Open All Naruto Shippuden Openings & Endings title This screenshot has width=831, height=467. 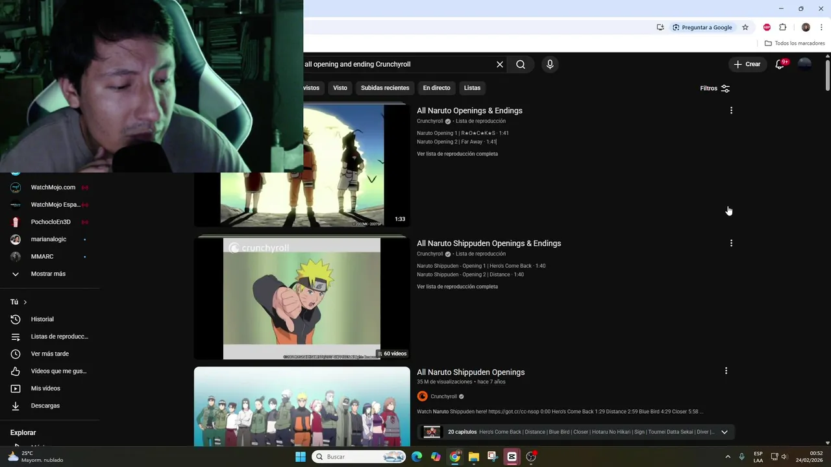click(489, 243)
